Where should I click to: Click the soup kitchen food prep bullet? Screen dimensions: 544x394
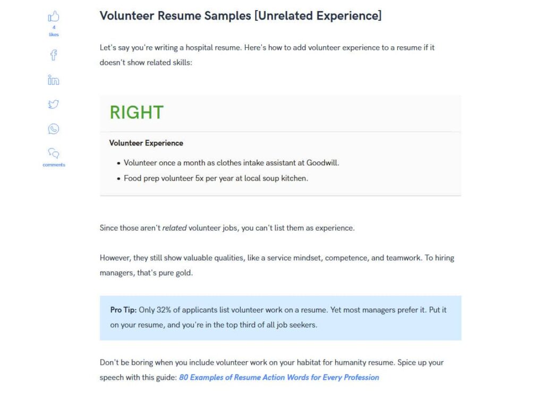pos(216,178)
